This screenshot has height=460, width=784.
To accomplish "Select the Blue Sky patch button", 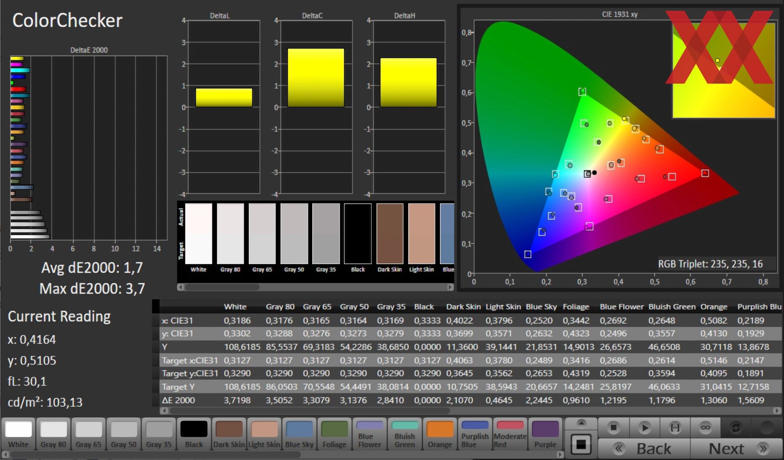I will click(299, 434).
